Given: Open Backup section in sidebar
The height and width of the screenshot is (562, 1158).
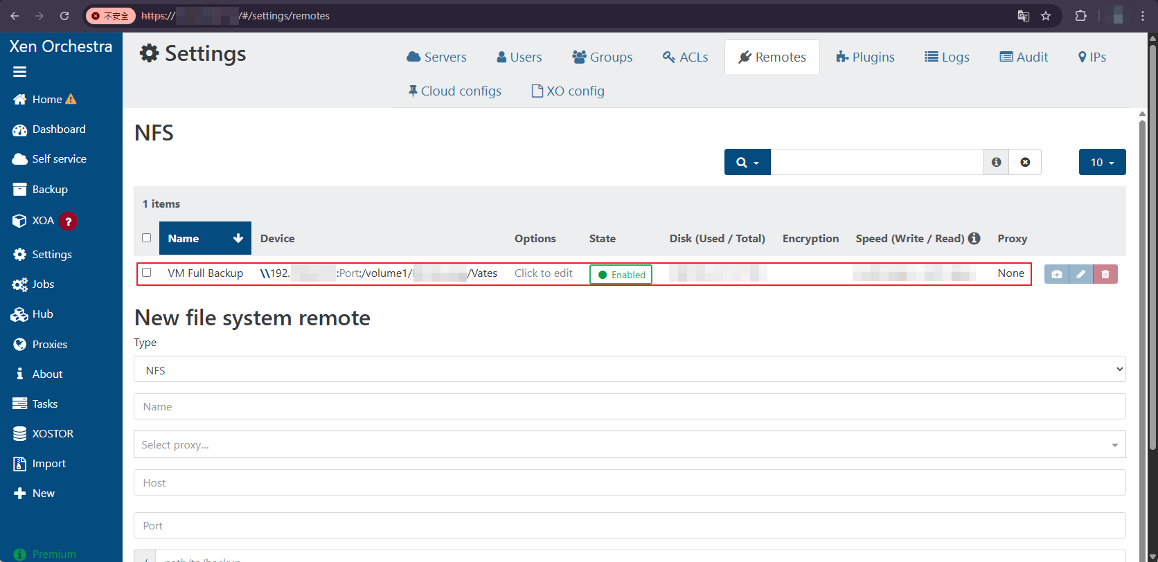Looking at the screenshot, I should [40, 190].
